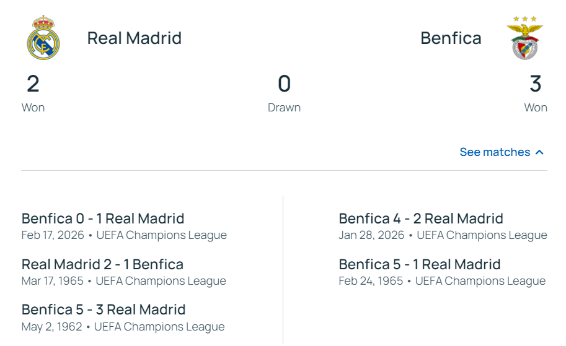566x346 pixels.
Task: Click the May 2, 1962 match date line
Action: click(123, 326)
